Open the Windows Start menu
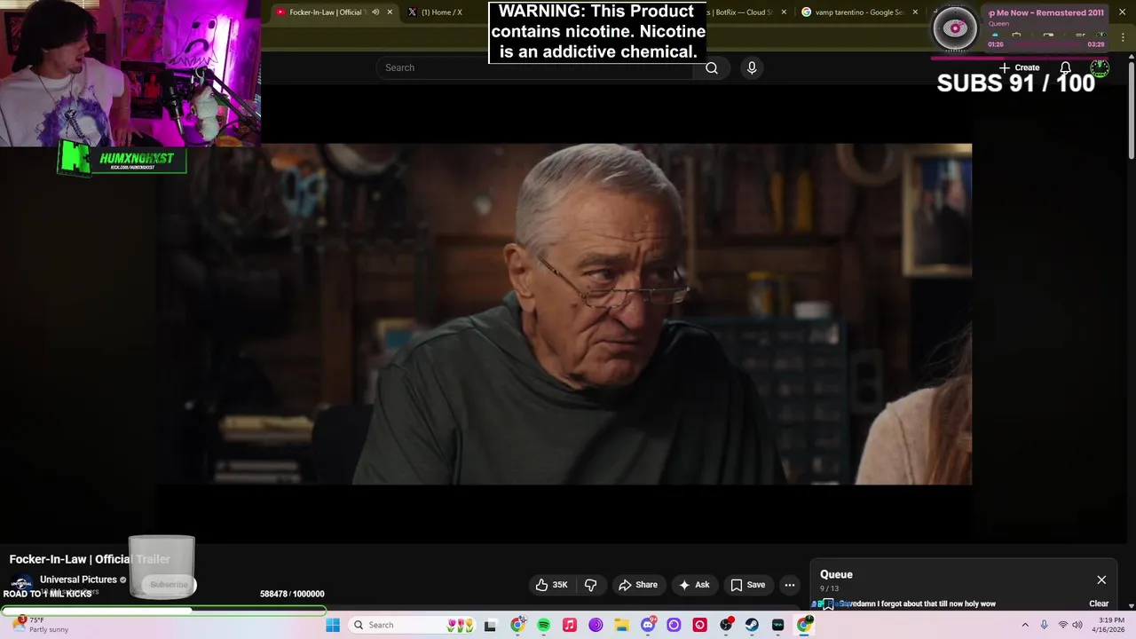This screenshot has height=639, width=1136. coord(333,625)
